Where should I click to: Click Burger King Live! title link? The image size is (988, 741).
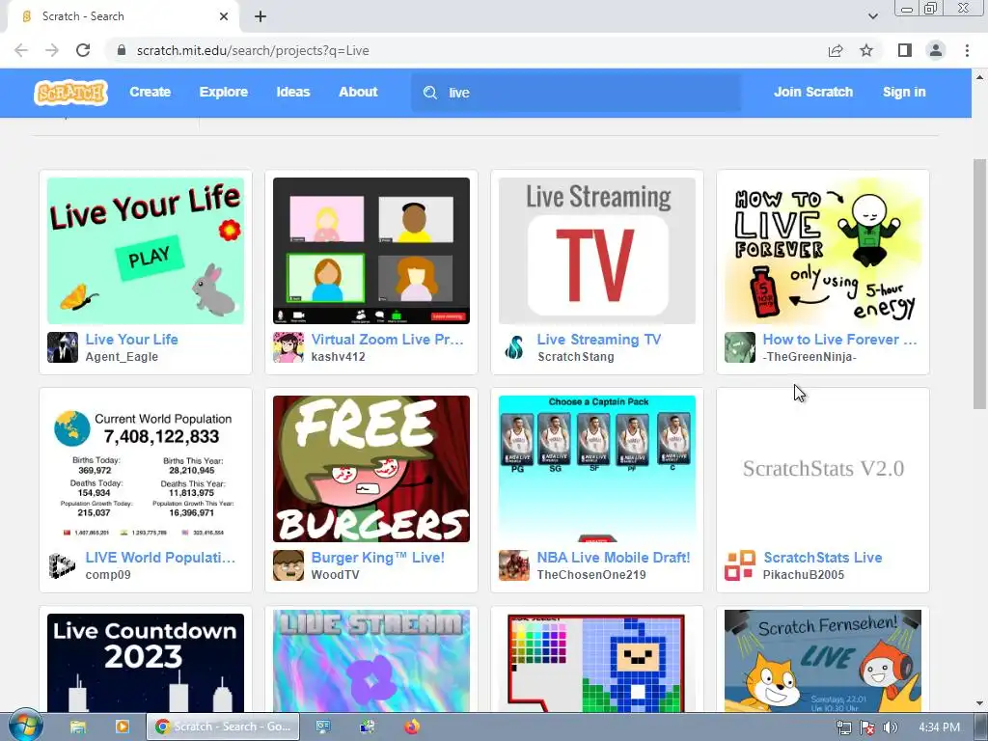click(378, 558)
